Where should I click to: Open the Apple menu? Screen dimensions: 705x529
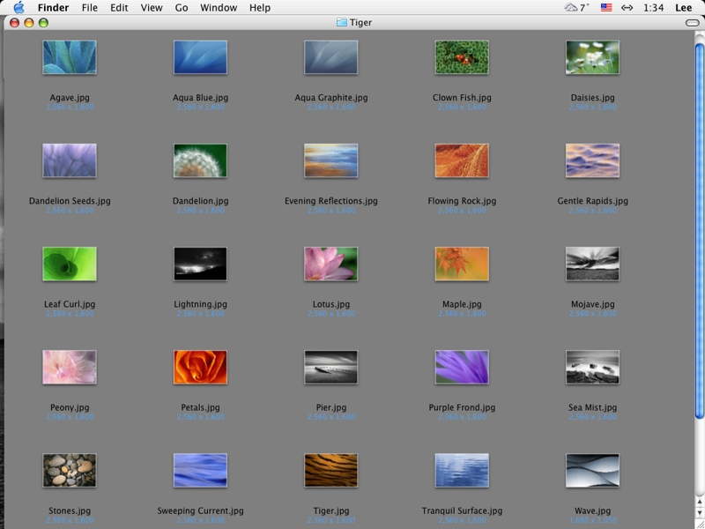coord(19,8)
